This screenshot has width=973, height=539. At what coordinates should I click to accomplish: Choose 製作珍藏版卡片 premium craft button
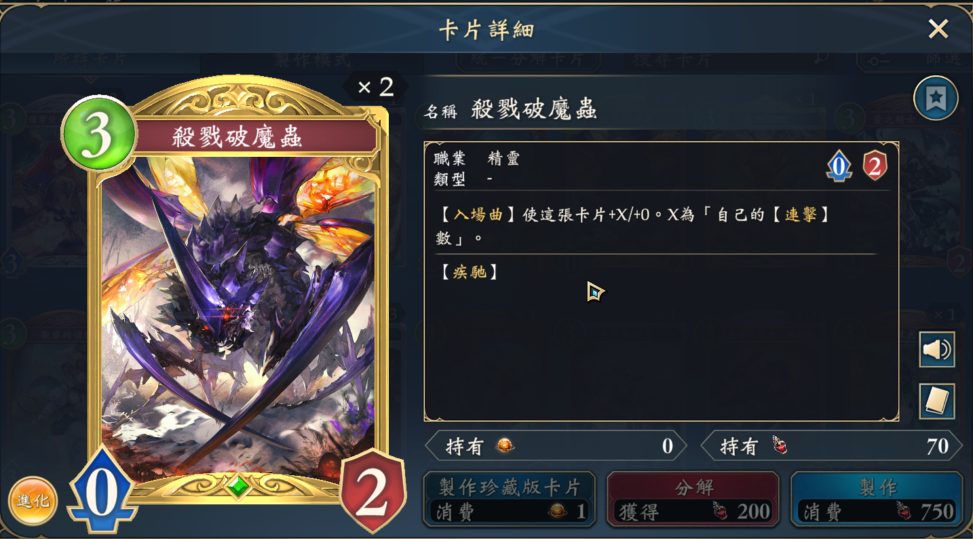509,500
